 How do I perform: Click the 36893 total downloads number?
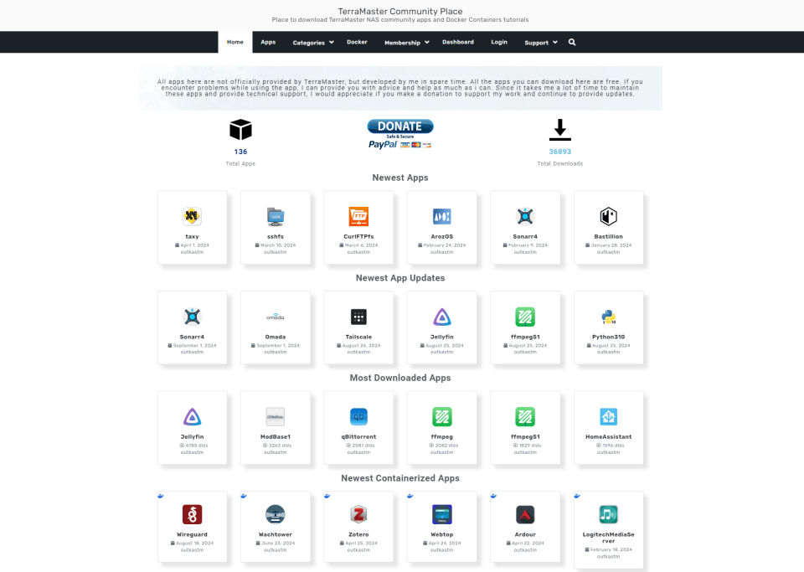pos(560,152)
